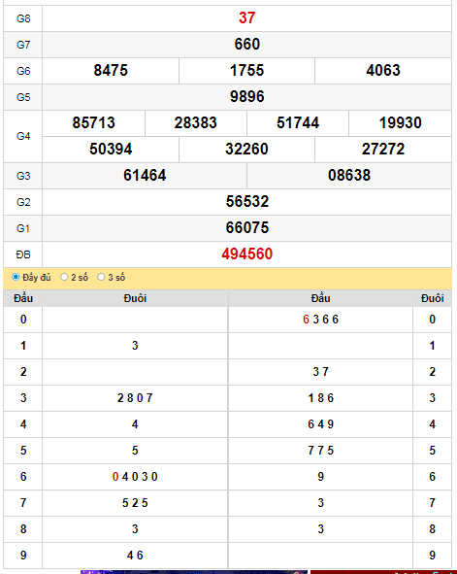The height and width of the screenshot is (574, 457).
Task: Click the right "Đuôi" column header
Action: (433, 298)
